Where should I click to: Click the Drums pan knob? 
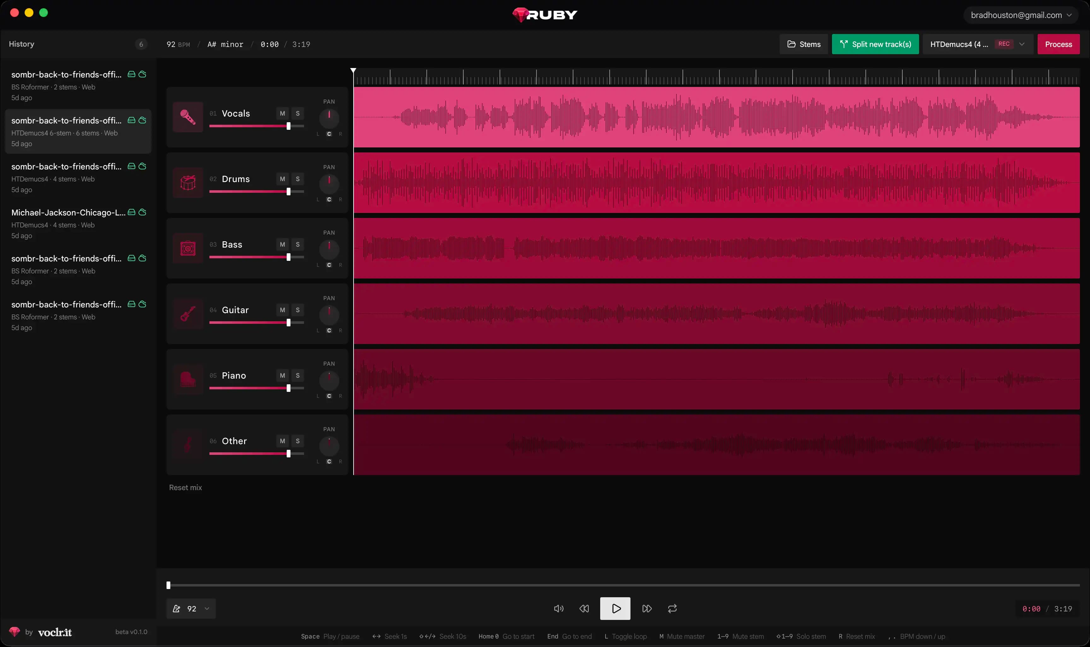(329, 184)
